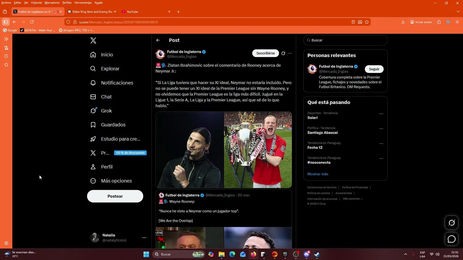The width and height of the screenshot is (463, 260).
Task: Click Mostrar más under trends
Action: click(318, 174)
